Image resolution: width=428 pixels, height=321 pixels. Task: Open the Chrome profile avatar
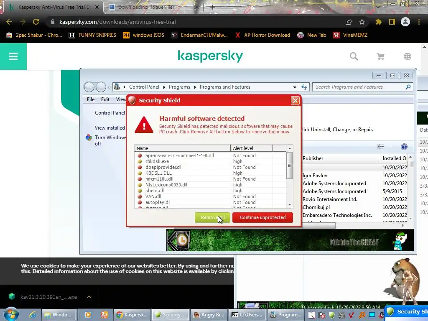[405, 22]
